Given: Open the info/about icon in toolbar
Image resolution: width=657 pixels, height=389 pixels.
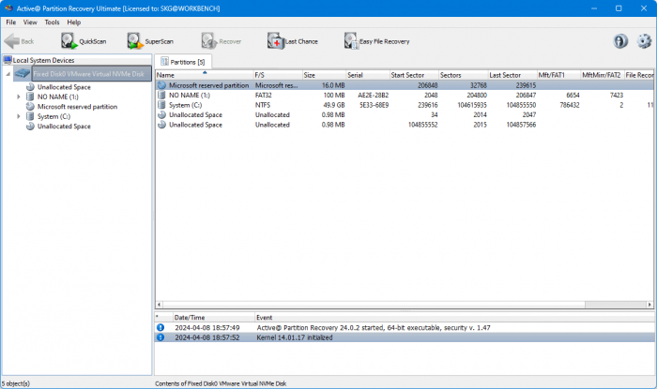Looking at the screenshot, I should point(620,41).
